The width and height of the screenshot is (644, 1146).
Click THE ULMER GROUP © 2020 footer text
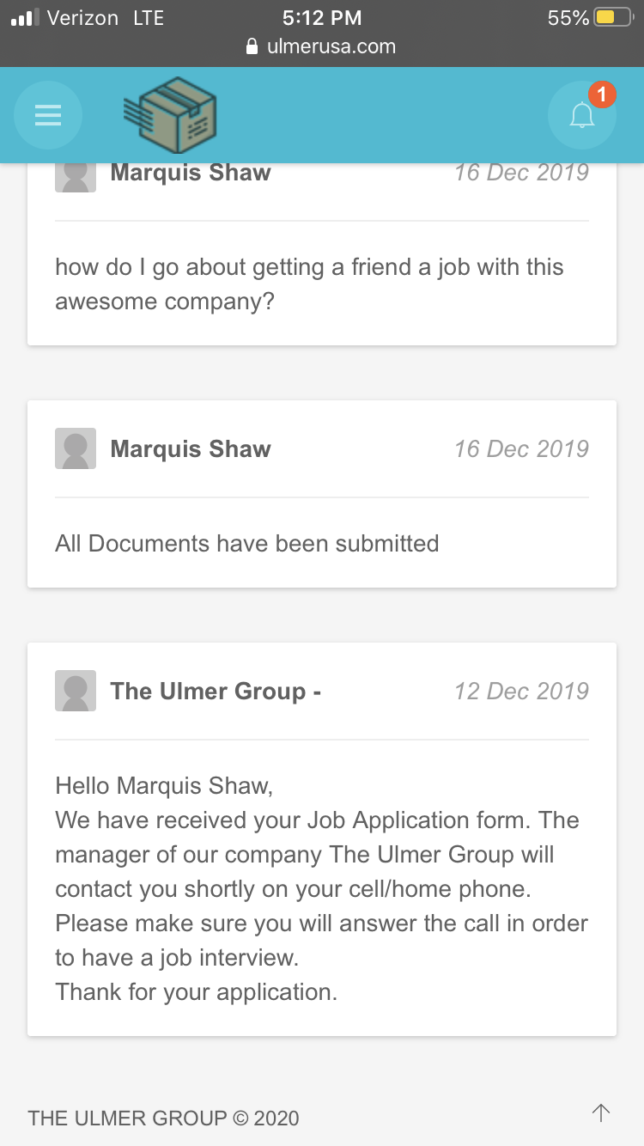click(163, 1118)
